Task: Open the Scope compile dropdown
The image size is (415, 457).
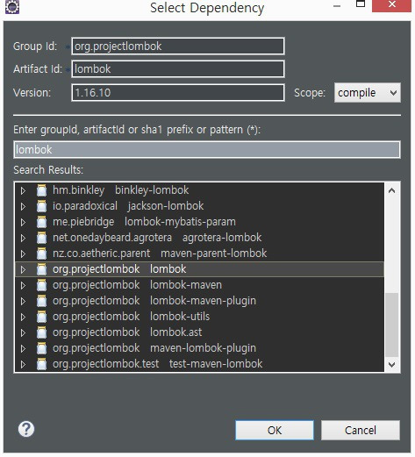Action: [368, 93]
